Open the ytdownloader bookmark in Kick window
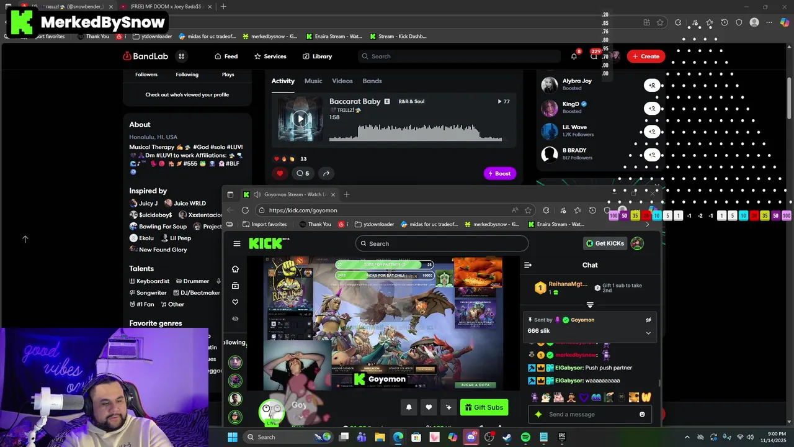 [374, 224]
